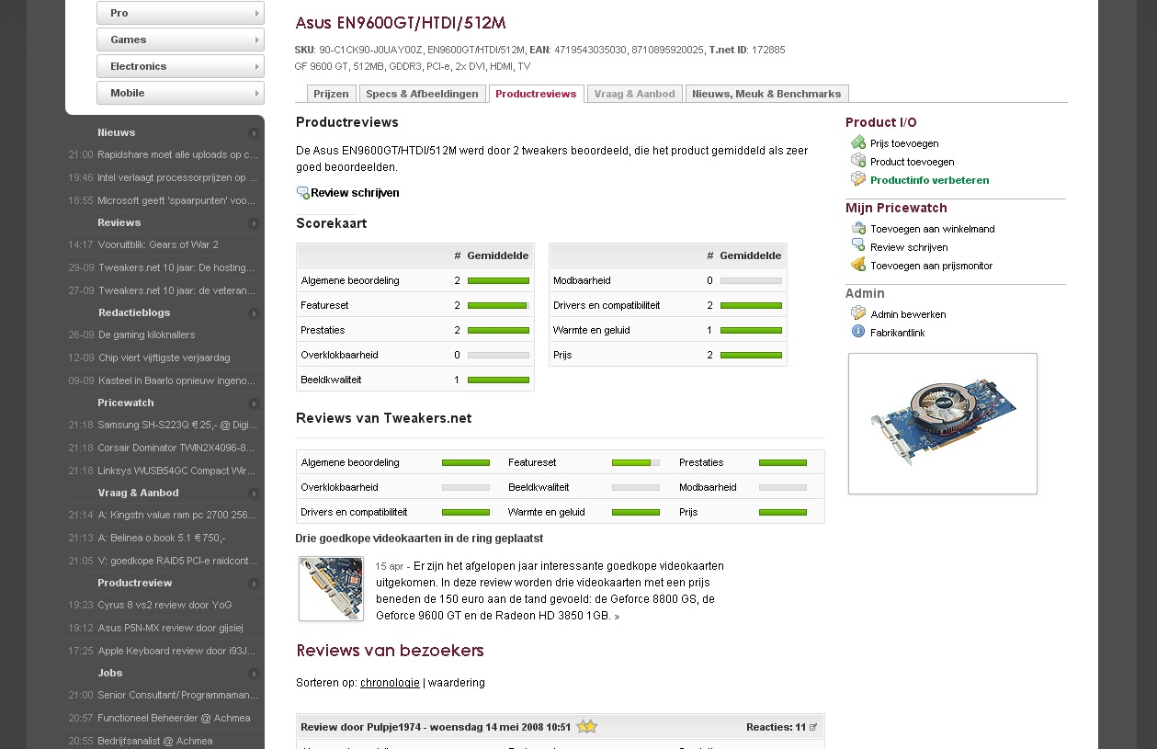Click the Product toevoegen icon
The image size is (1157, 749).
click(x=858, y=161)
